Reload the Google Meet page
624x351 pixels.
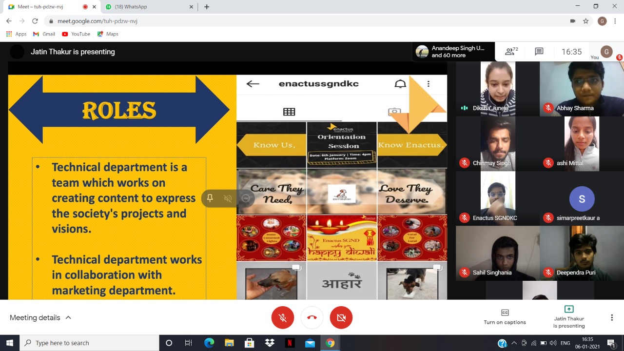click(35, 21)
